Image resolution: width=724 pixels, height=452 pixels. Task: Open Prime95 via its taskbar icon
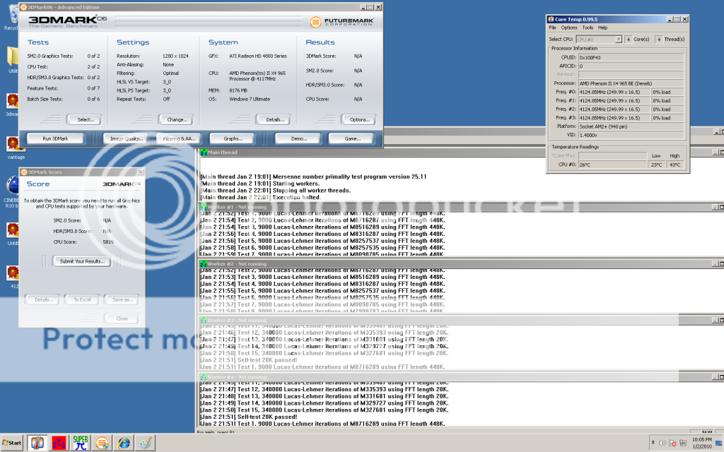coord(58,443)
